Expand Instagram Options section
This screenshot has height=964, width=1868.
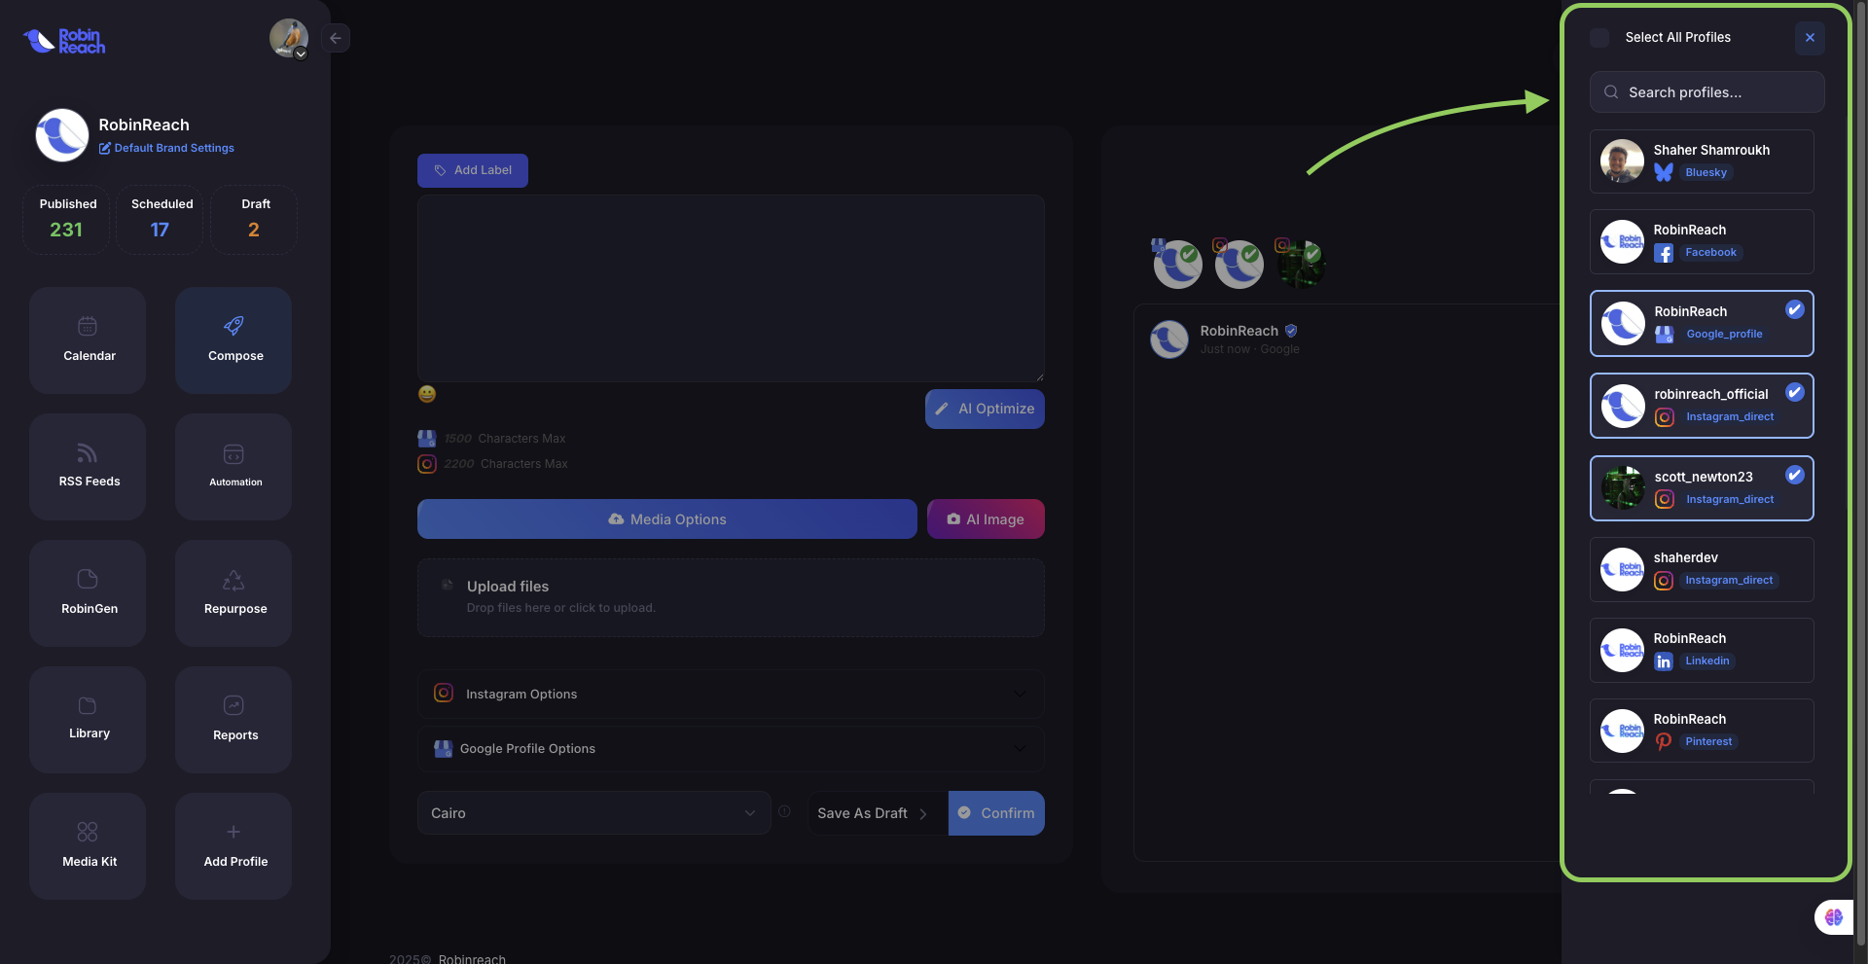click(731, 694)
